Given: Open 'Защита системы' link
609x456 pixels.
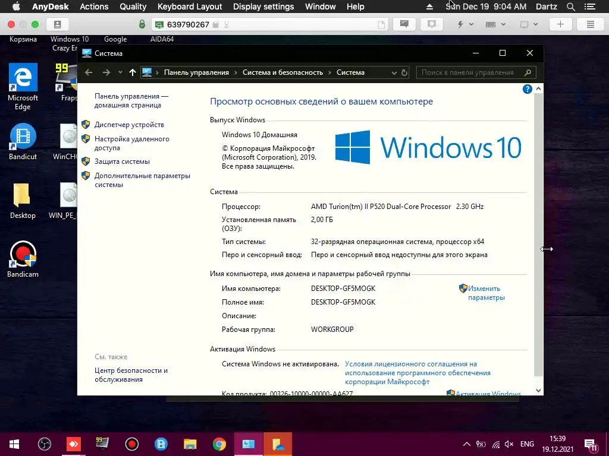Looking at the screenshot, I should coord(122,161).
